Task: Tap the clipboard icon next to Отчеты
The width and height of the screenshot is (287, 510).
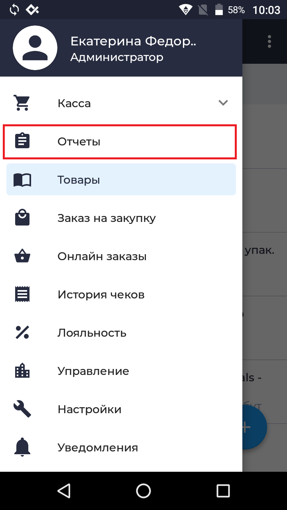Action: click(x=22, y=141)
